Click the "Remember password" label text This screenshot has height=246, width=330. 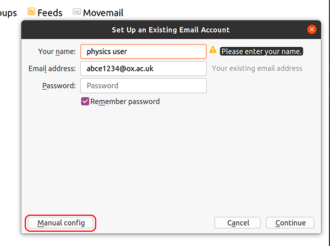(x=125, y=101)
